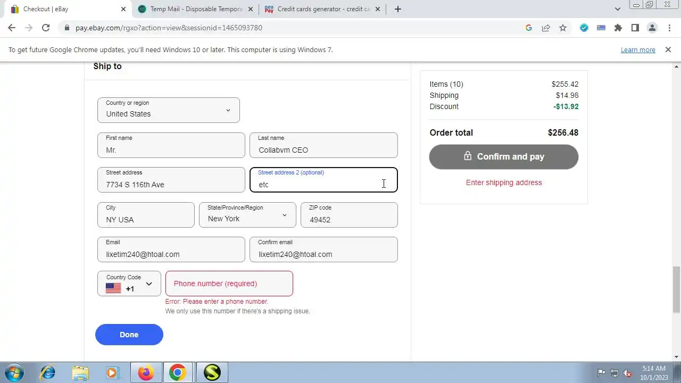Image resolution: width=681 pixels, height=383 pixels.
Task: Open the tab search chevron
Action: (x=618, y=9)
